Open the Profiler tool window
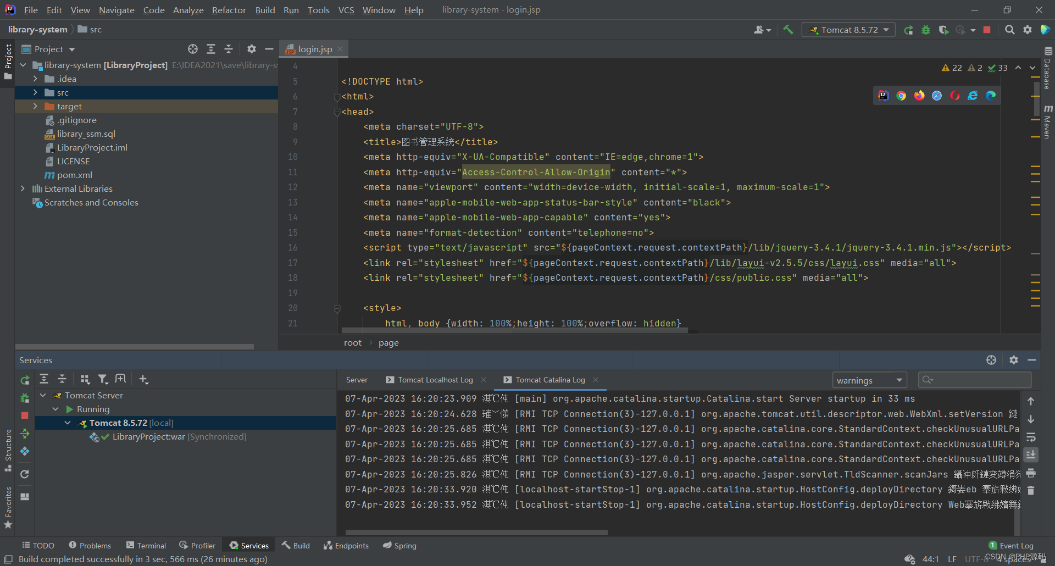 [197, 546]
